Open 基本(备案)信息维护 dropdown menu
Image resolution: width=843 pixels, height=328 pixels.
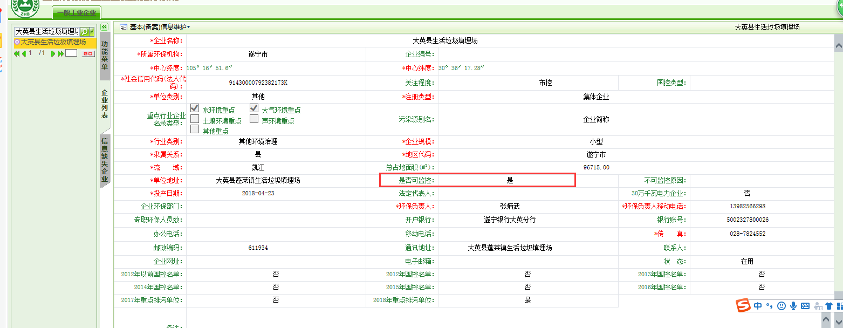pyautogui.click(x=160, y=26)
